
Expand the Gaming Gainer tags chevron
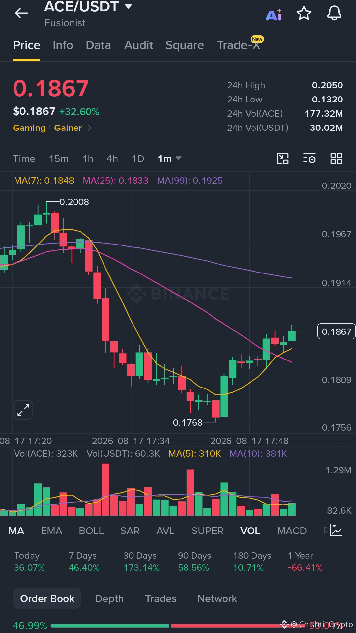coord(89,128)
